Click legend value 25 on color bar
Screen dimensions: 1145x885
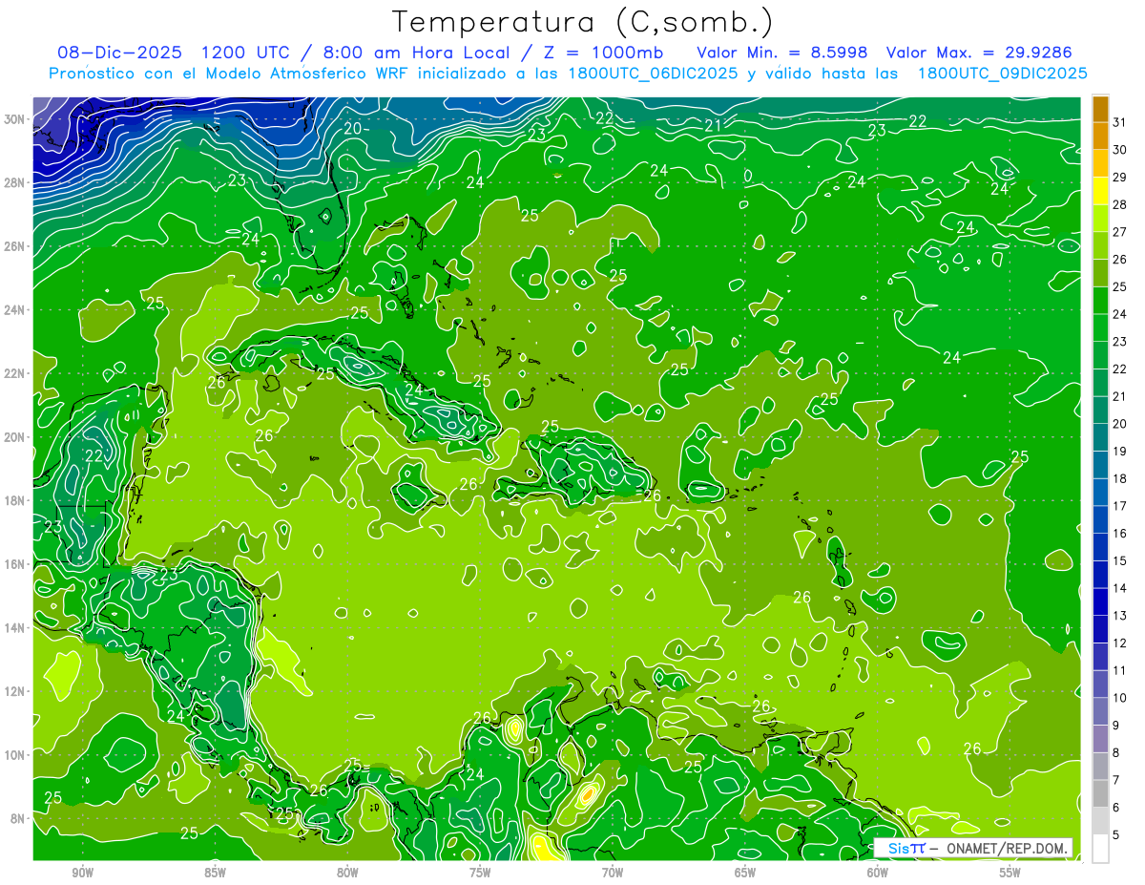[1120, 286]
